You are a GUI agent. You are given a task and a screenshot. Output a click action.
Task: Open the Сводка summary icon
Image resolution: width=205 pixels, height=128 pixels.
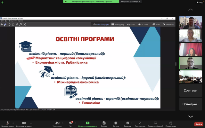[104, 123]
